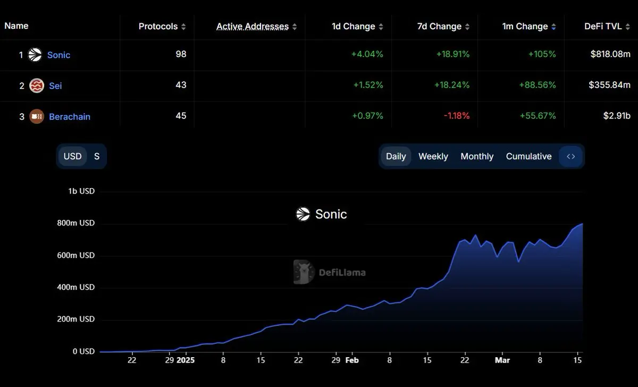Viewport: 638px width, 387px height.
Task: Click Sonic's 1m change +105%
Action: (542, 54)
